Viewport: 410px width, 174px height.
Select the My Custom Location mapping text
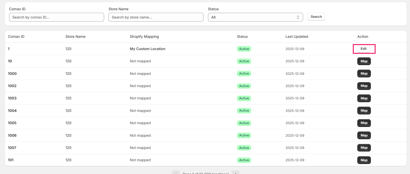click(x=148, y=49)
